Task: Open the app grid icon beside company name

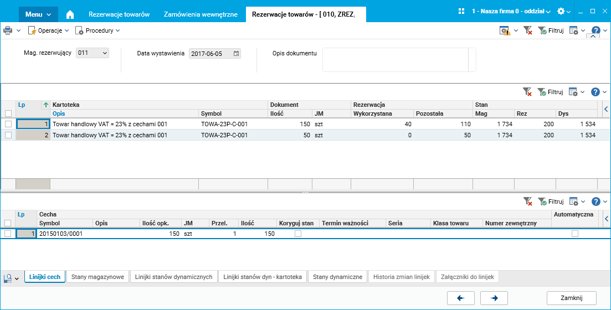Action: [x=462, y=11]
